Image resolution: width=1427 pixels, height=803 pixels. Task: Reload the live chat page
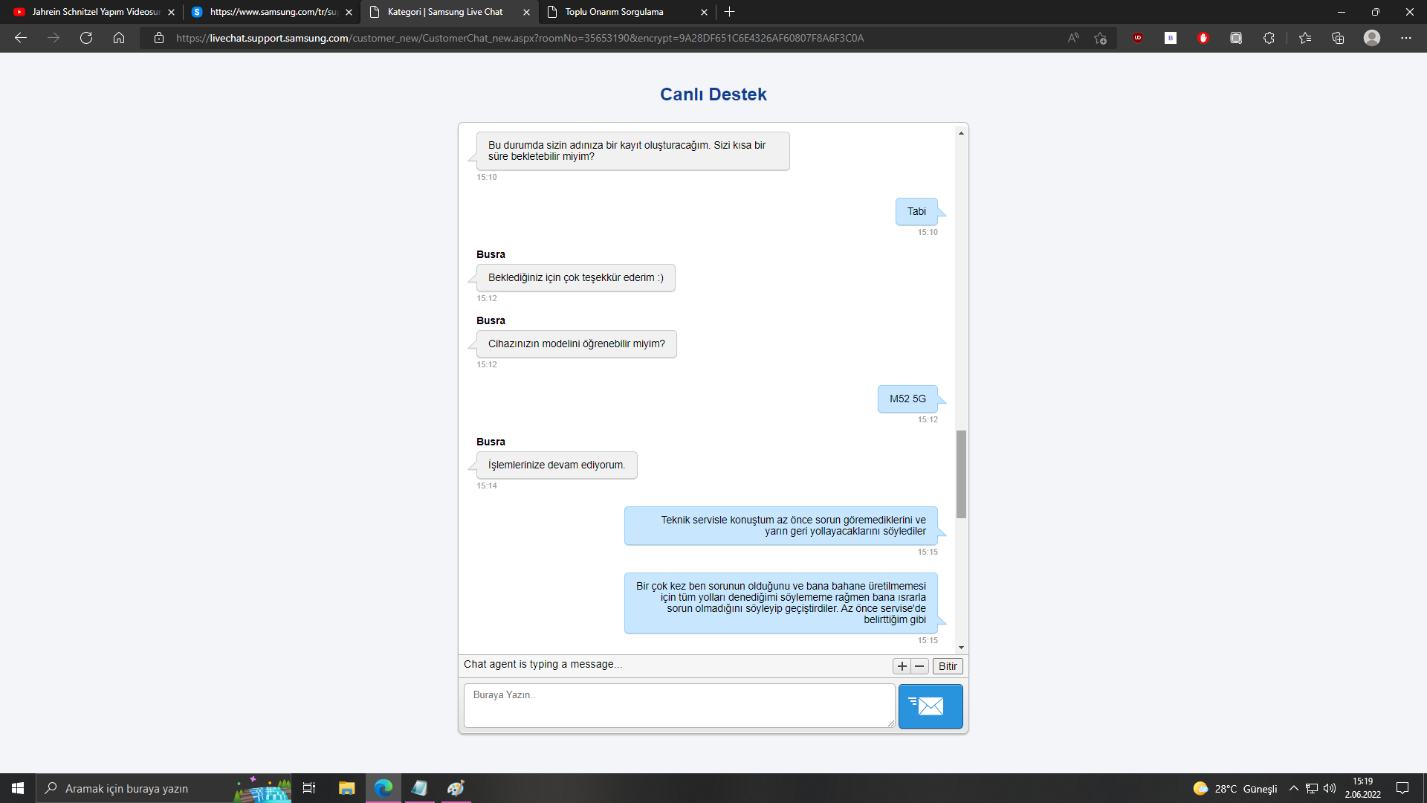(86, 38)
